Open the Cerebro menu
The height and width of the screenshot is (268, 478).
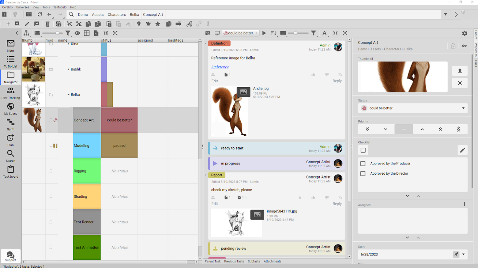pos(7,7)
